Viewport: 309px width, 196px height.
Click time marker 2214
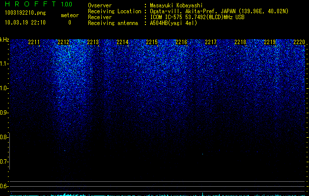click(122, 42)
